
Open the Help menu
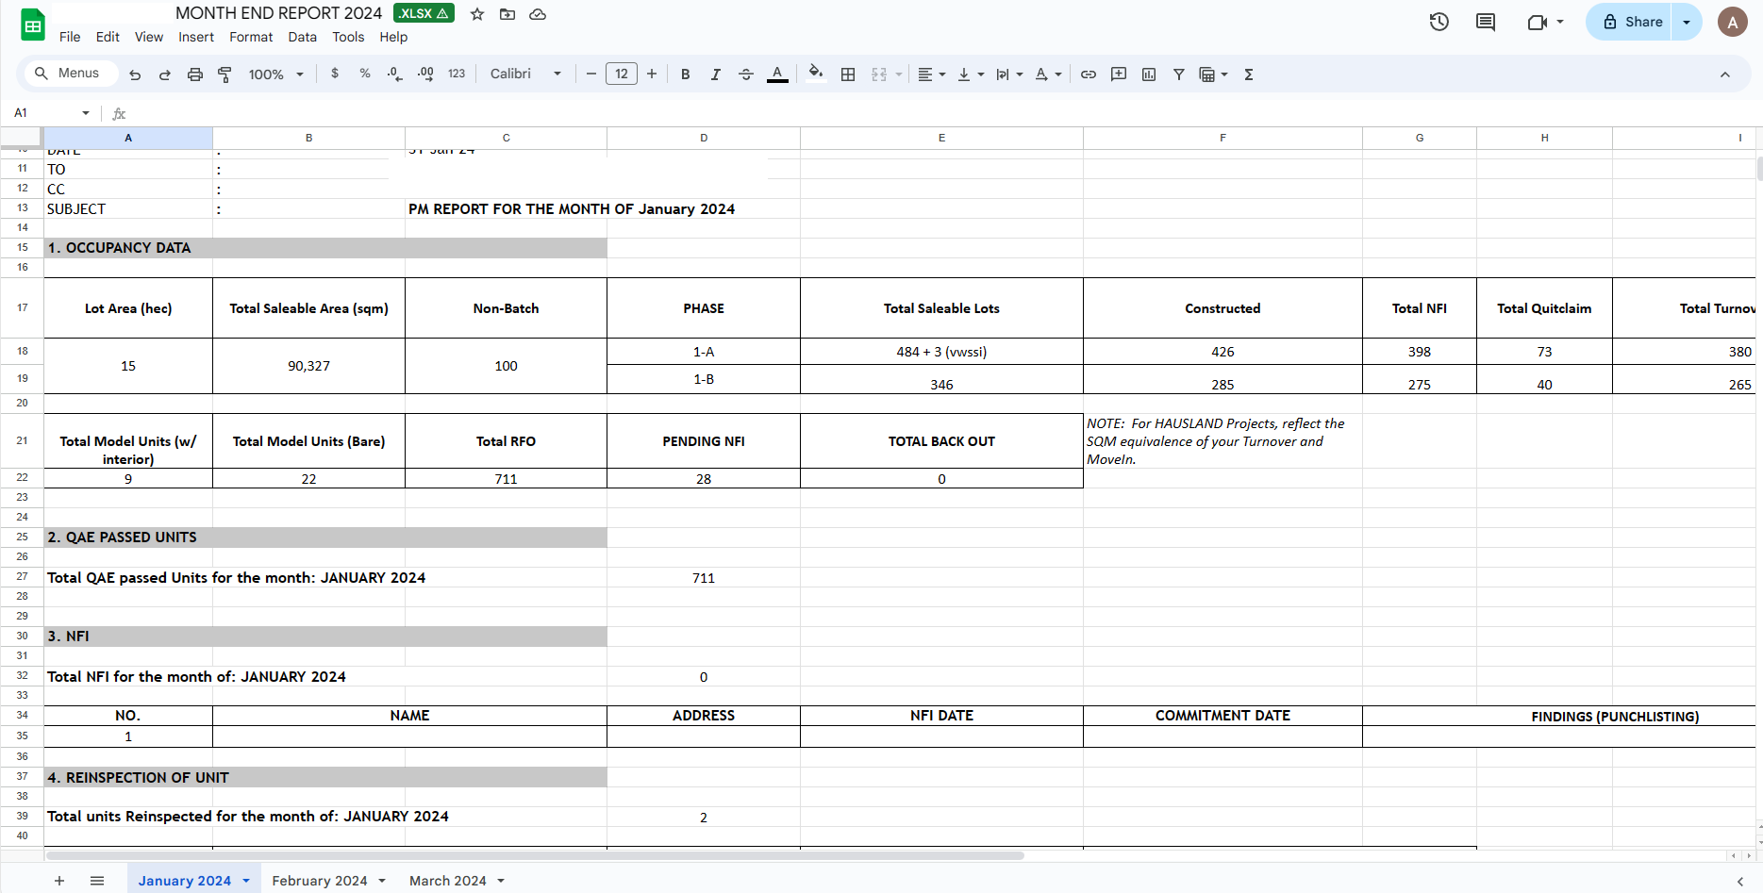(393, 37)
